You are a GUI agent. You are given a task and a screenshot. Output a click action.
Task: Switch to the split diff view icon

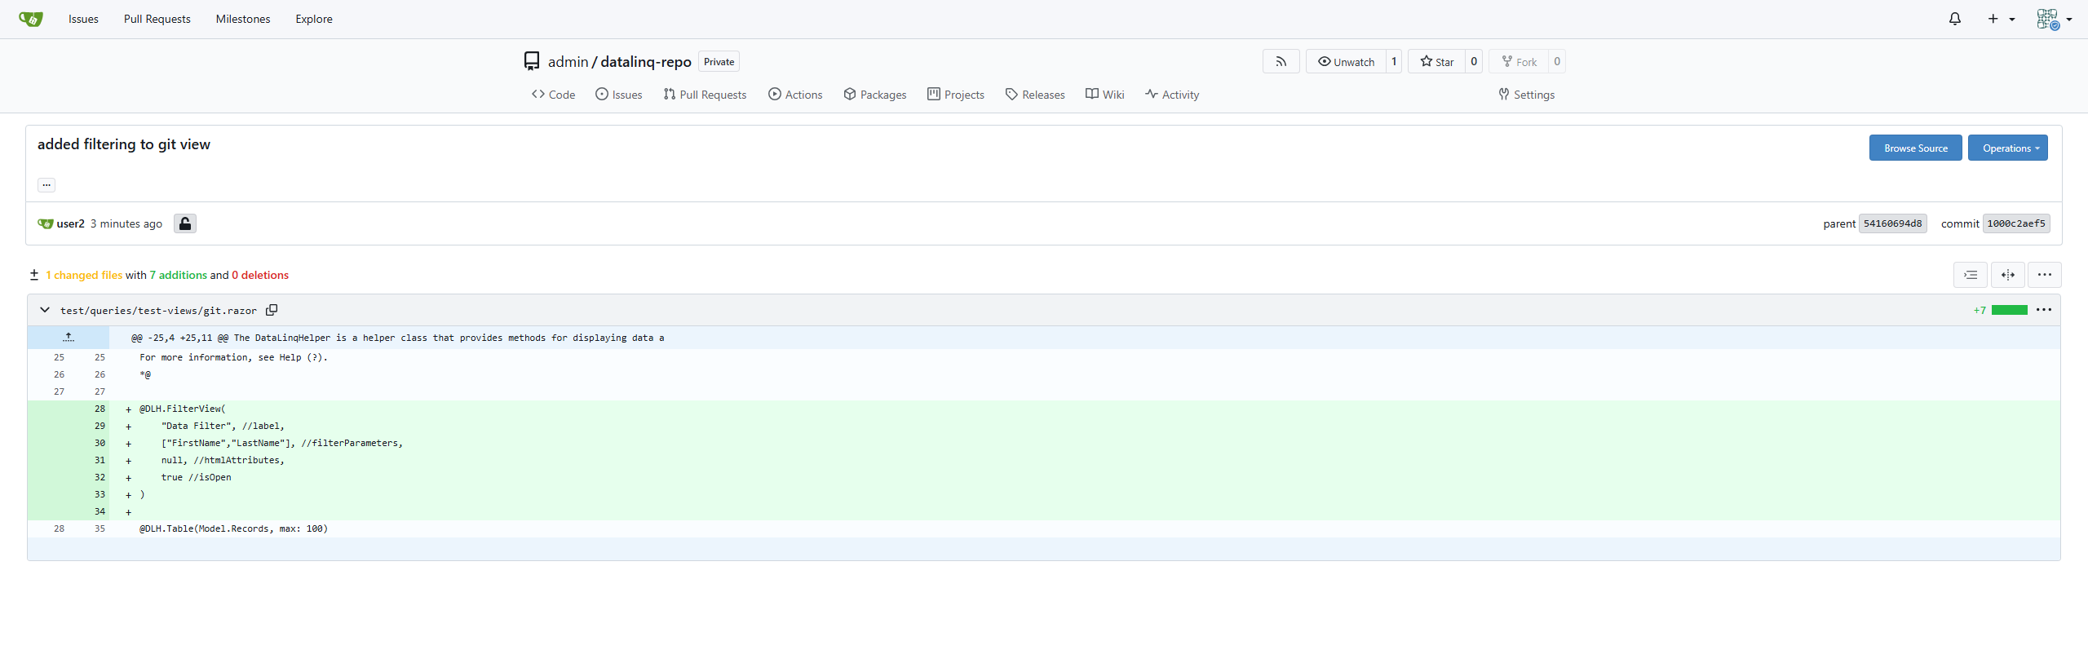point(2008,275)
